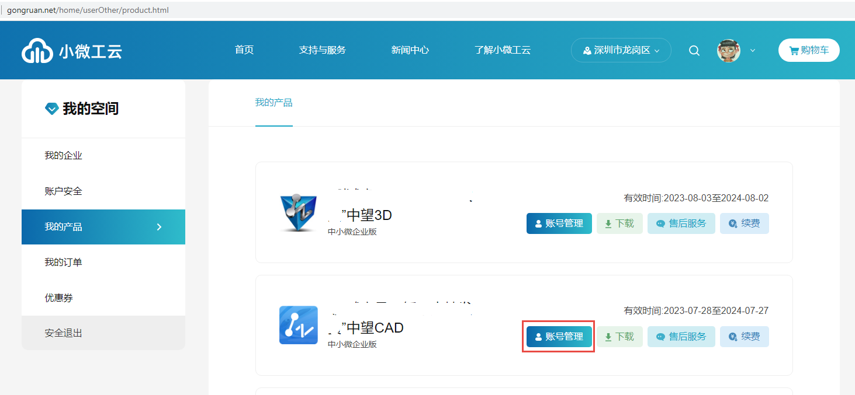This screenshot has height=395, width=855.
Task: Click the 中望CAD validity date text
Action: pyautogui.click(x=697, y=311)
